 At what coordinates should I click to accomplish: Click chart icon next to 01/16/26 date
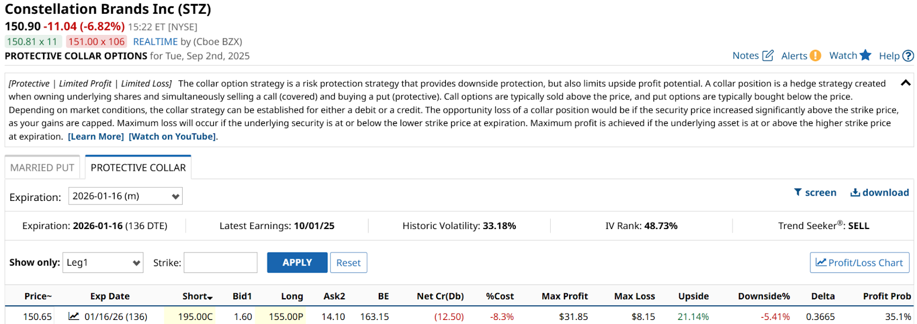(x=74, y=316)
